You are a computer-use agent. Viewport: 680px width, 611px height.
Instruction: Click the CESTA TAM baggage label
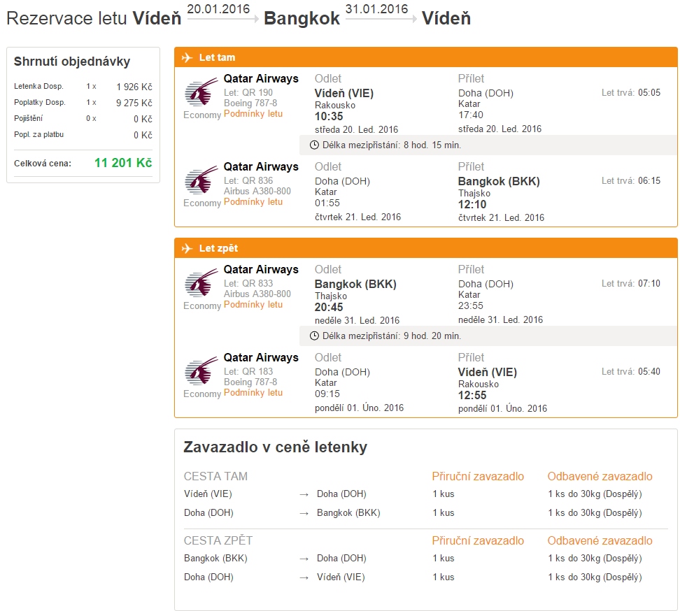click(x=215, y=476)
